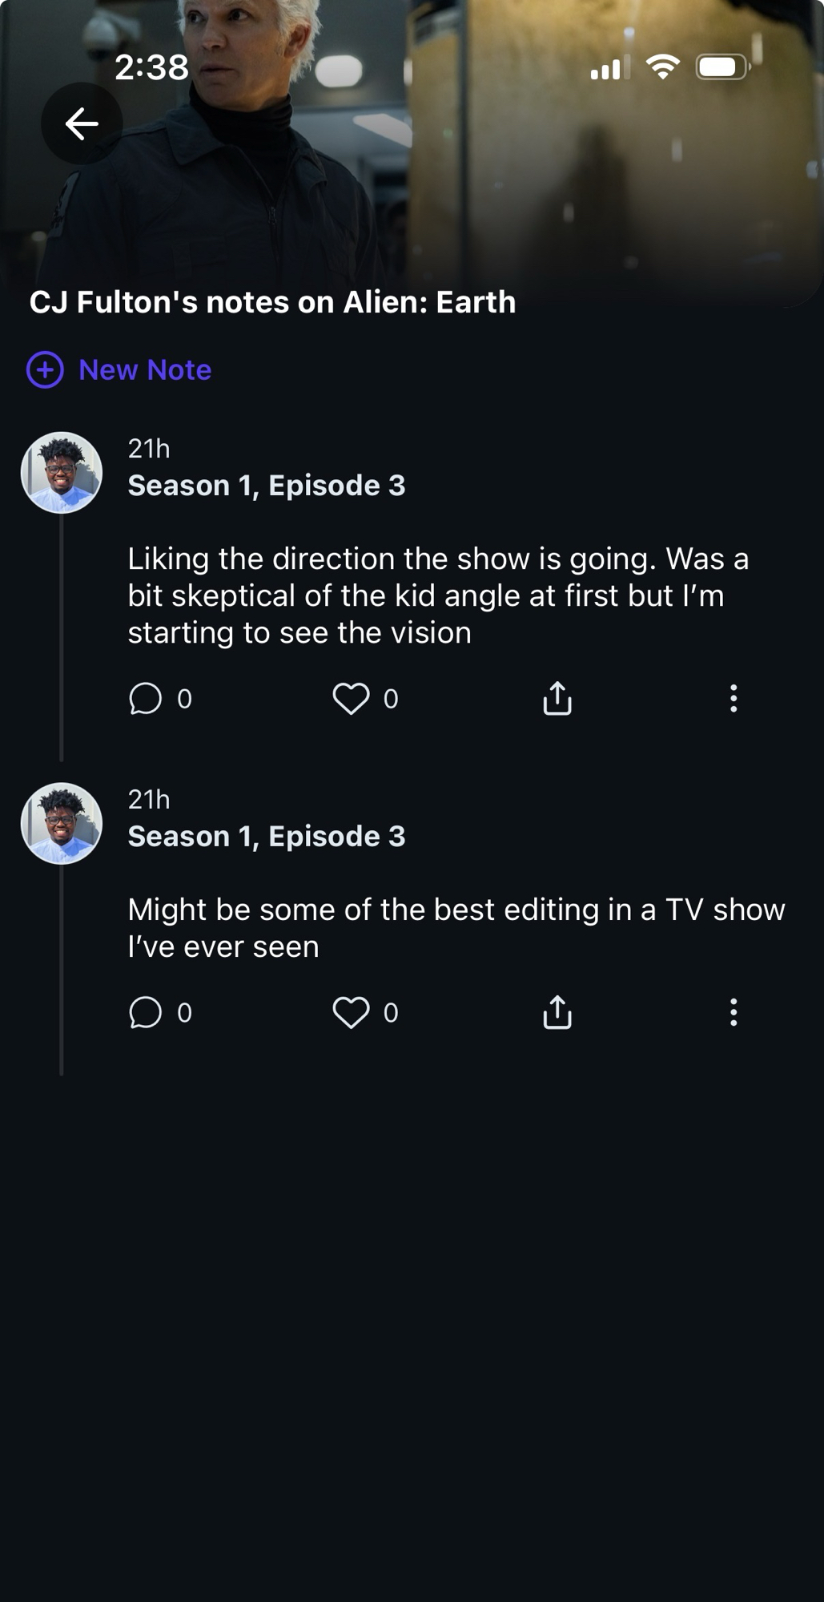Open the first Season 1, Episode 3 heading
The image size is (824, 1602).
[x=267, y=486]
